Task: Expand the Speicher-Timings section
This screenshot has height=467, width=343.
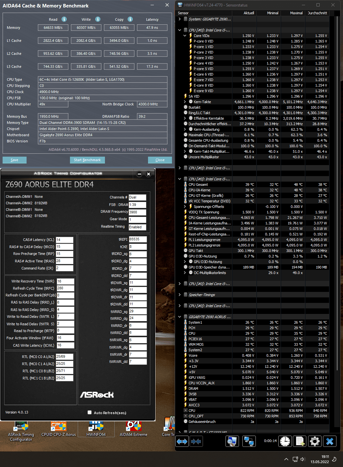Action: tap(180, 295)
